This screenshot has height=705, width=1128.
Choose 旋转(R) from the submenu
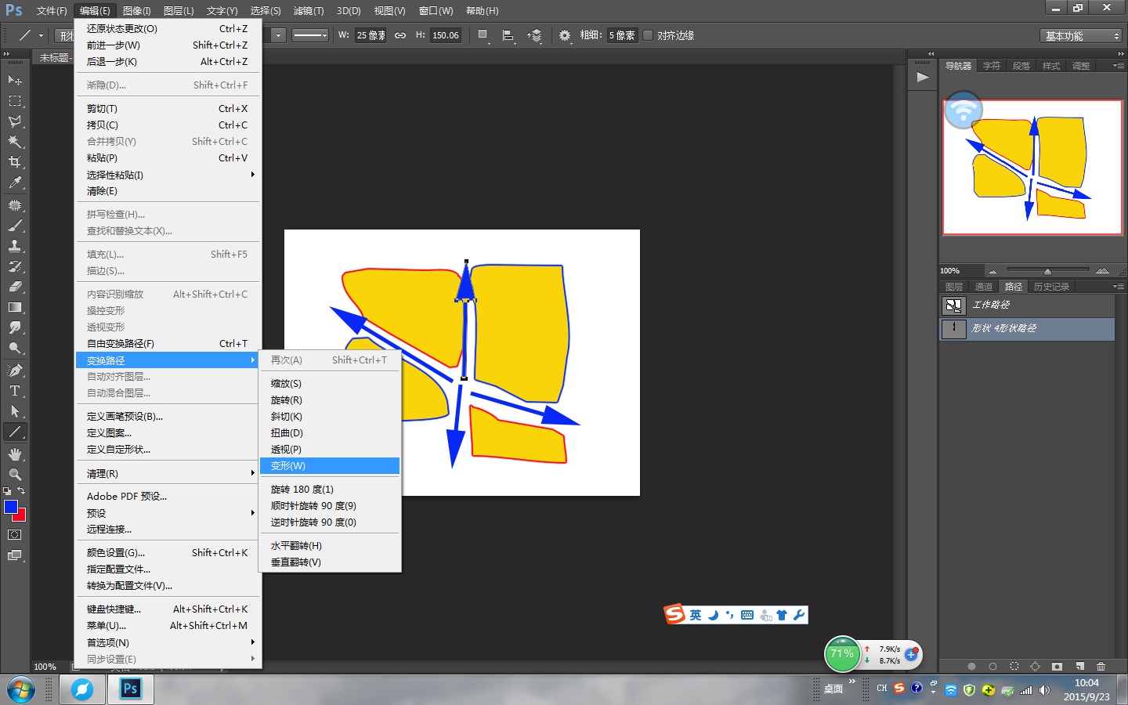(330, 399)
